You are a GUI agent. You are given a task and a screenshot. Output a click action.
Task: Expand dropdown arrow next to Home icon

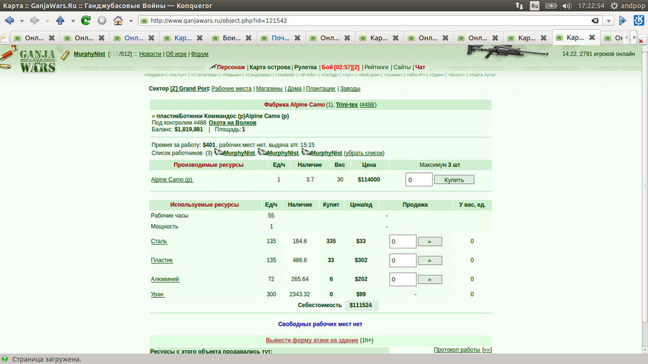pos(130,21)
